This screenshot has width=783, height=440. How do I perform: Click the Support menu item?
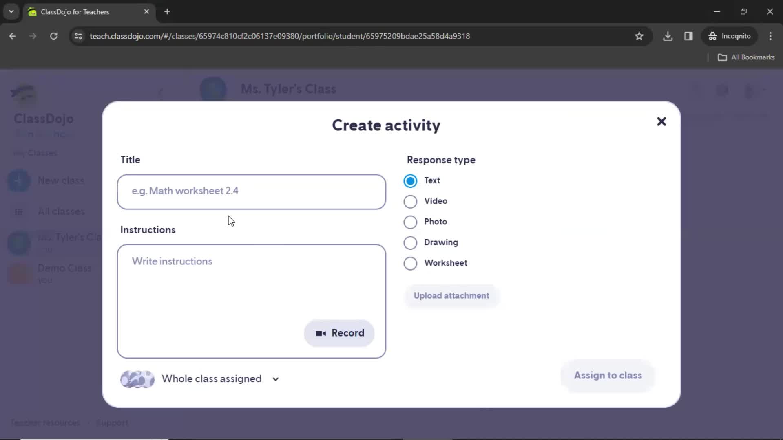[113, 423]
